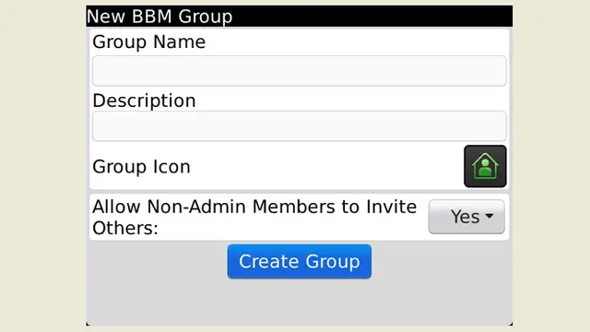Image resolution: width=590 pixels, height=332 pixels.
Task: Click the Allow Non-Admin Members to Invite Others text
Action: 254,218
